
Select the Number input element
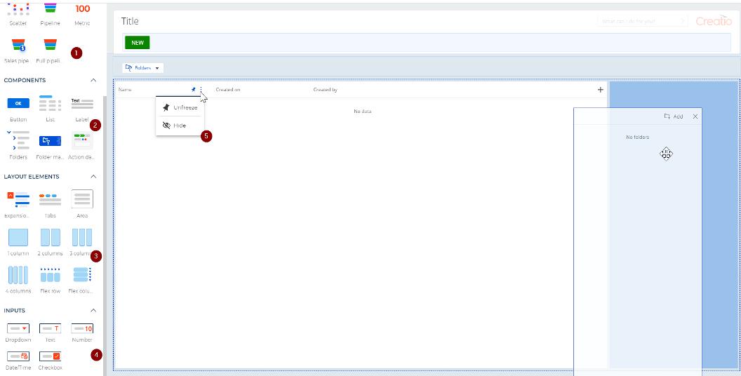click(x=82, y=333)
